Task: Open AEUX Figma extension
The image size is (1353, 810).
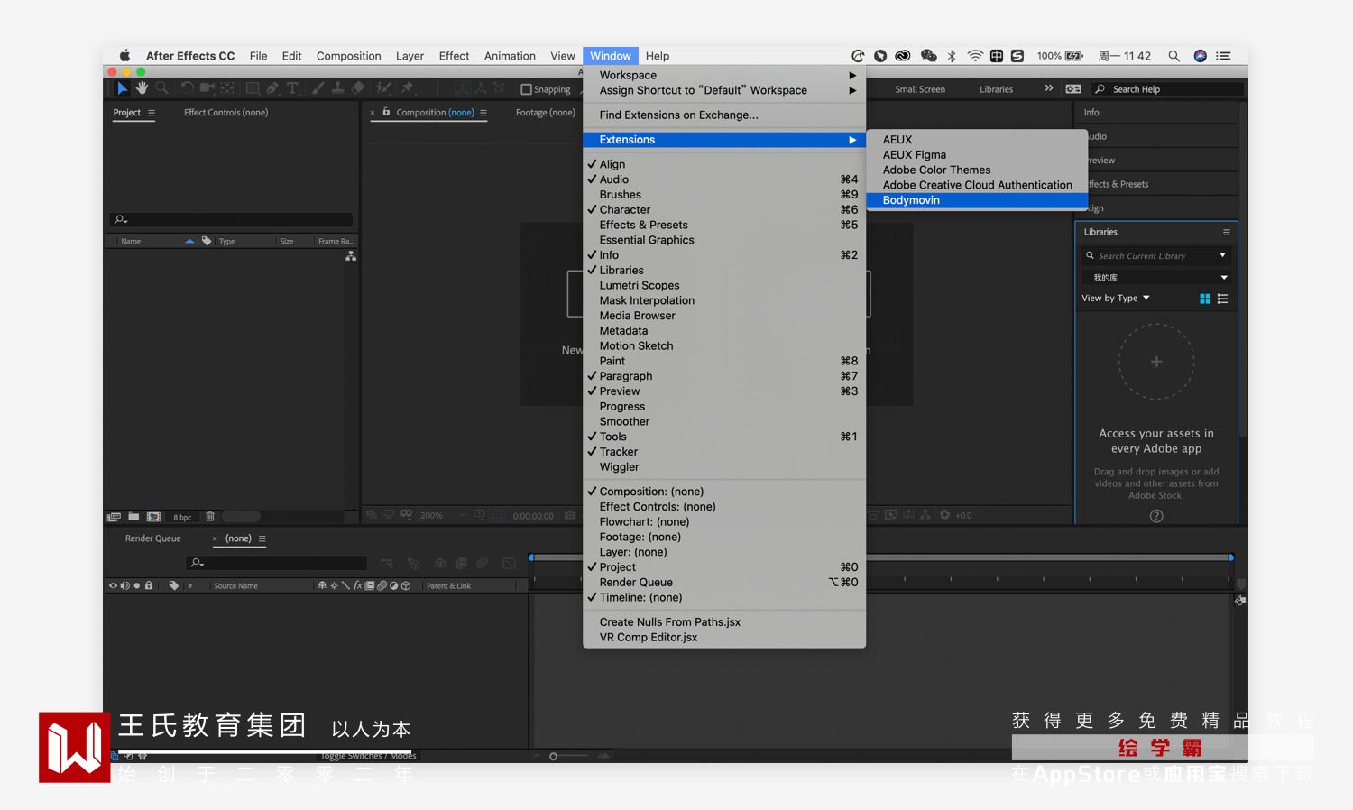Action: pos(977,154)
